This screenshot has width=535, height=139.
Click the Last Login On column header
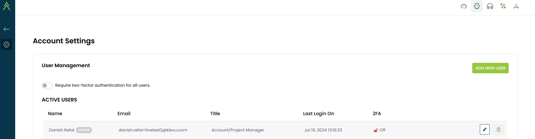[x=319, y=114]
